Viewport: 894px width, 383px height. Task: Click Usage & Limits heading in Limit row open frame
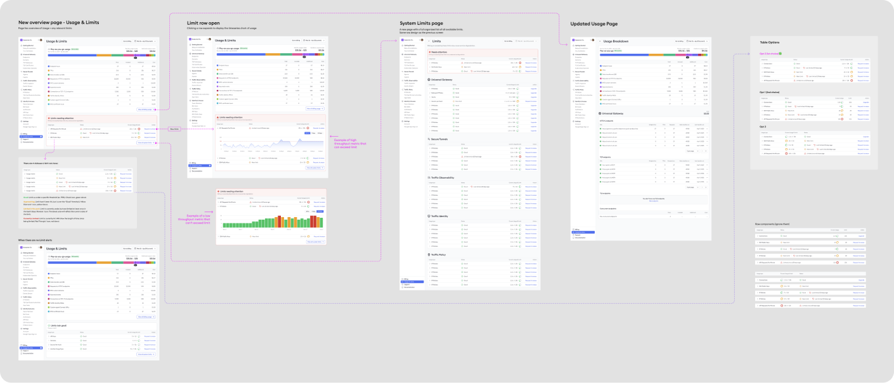[226, 41]
